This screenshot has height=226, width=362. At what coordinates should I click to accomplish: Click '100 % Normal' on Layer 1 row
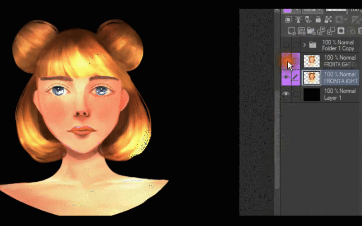[x=340, y=91]
